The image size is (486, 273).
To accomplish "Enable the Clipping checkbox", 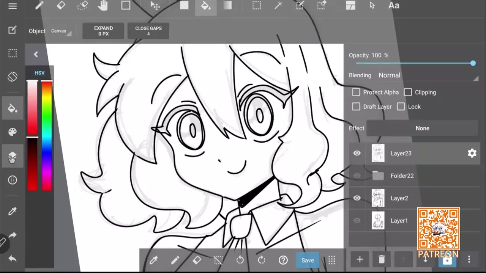I will [408, 92].
